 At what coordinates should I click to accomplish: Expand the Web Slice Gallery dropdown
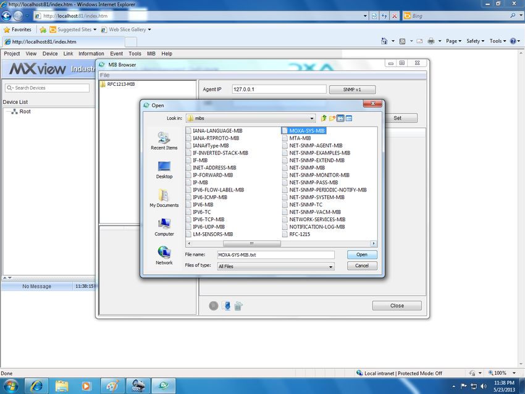click(149, 30)
